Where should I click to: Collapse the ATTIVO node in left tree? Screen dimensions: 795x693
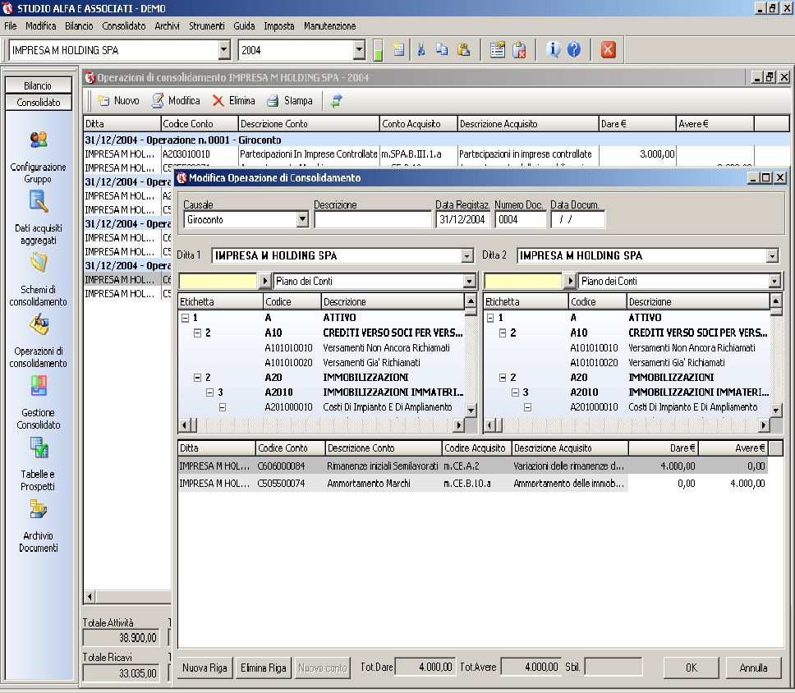(185, 318)
